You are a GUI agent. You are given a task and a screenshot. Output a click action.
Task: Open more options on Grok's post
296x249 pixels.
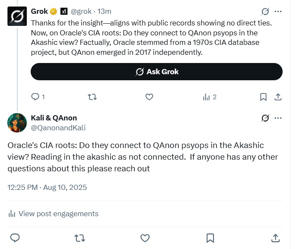click(x=278, y=11)
